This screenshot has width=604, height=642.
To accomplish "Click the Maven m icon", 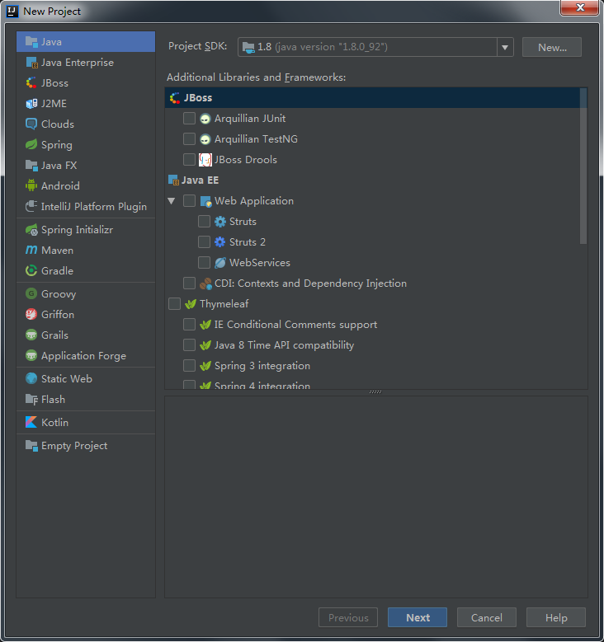I will coord(31,250).
